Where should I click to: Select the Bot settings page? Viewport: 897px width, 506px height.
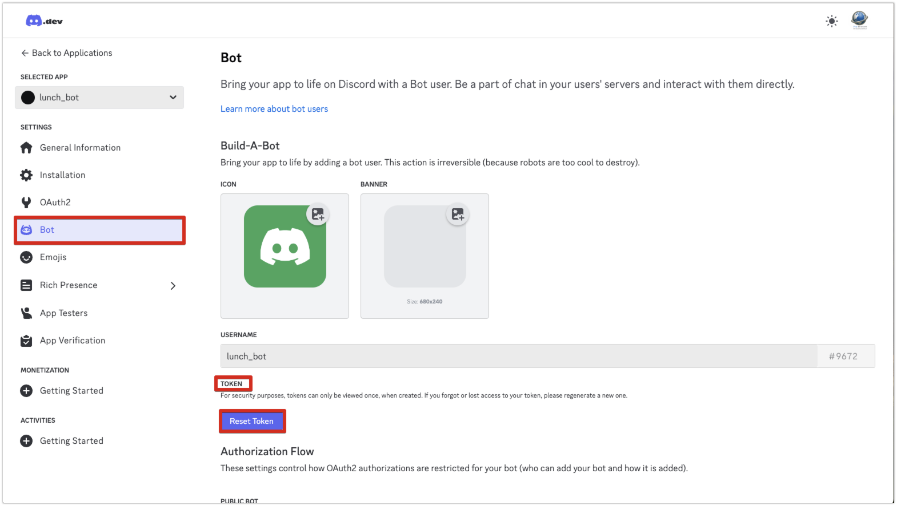(x=99, y=230)
